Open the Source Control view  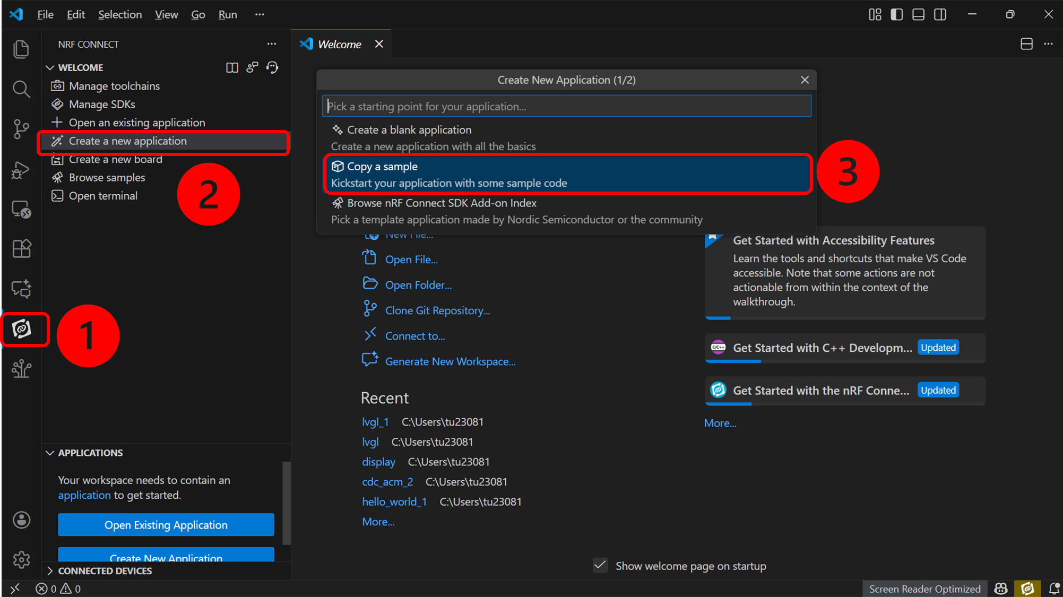pos(21,128)
